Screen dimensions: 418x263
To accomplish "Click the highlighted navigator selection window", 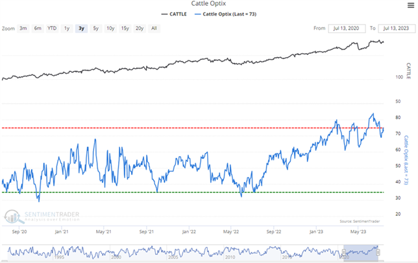I will [x=361, y=251].
